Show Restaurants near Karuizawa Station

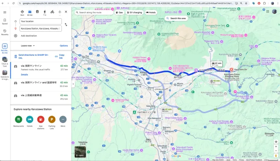pos(18,121)
